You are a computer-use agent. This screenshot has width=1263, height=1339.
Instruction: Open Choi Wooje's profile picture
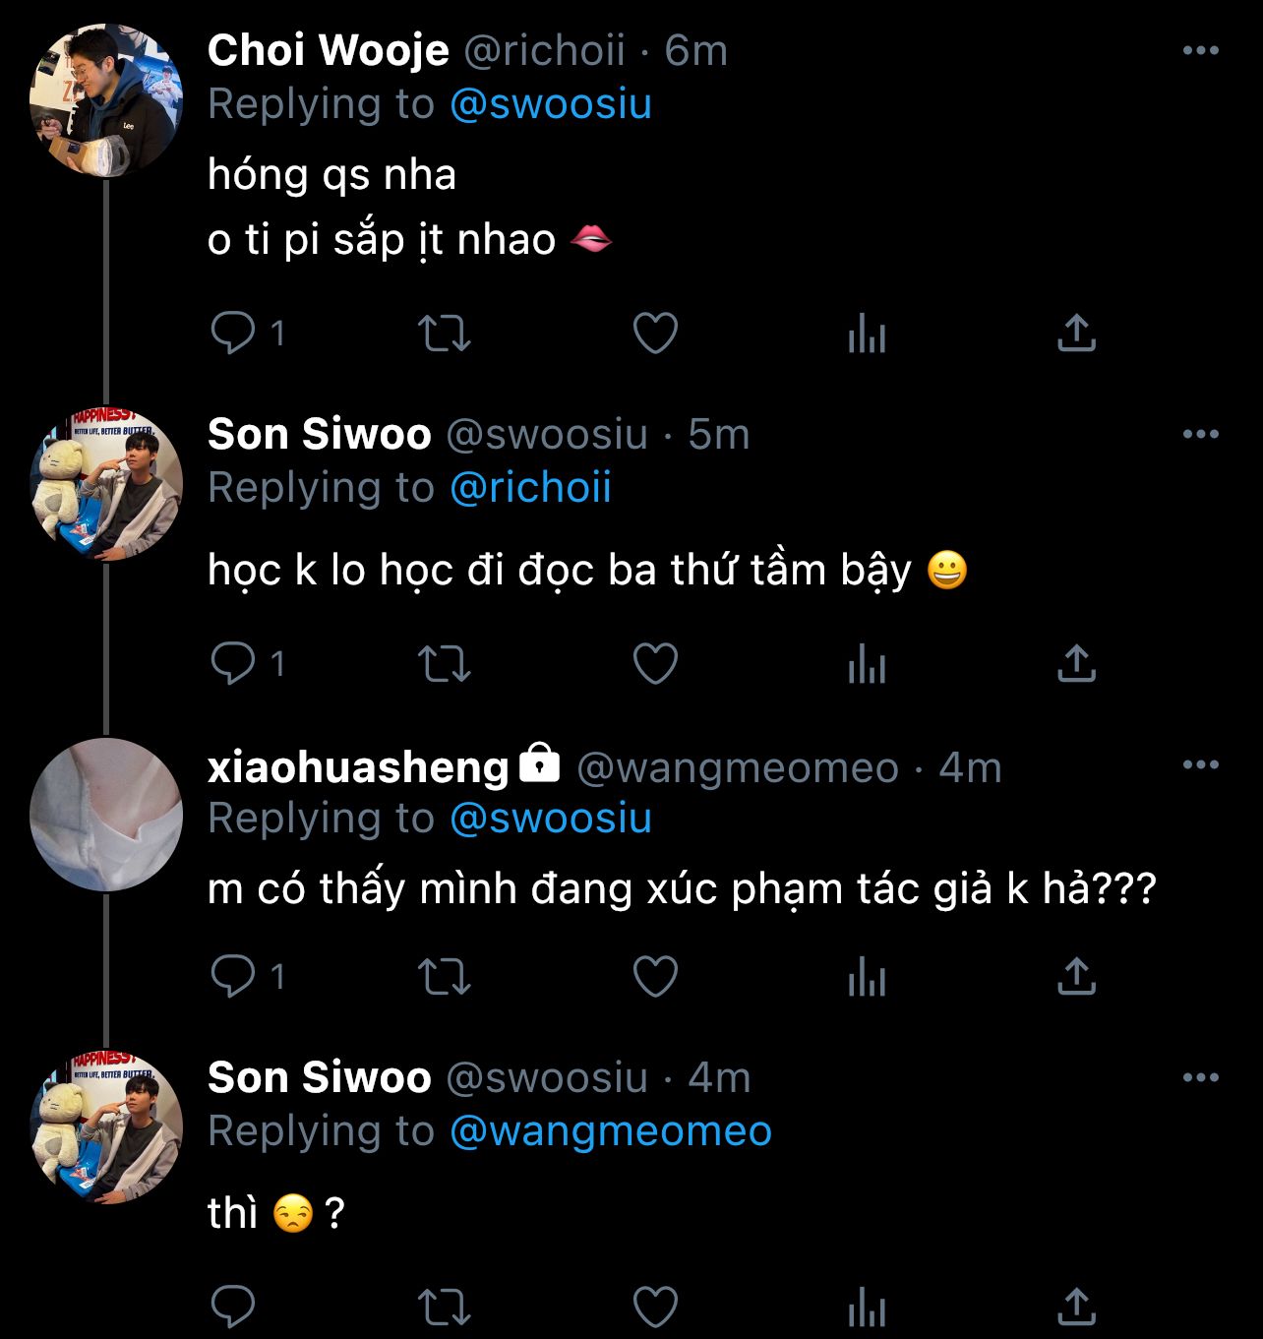click(106, 100)
